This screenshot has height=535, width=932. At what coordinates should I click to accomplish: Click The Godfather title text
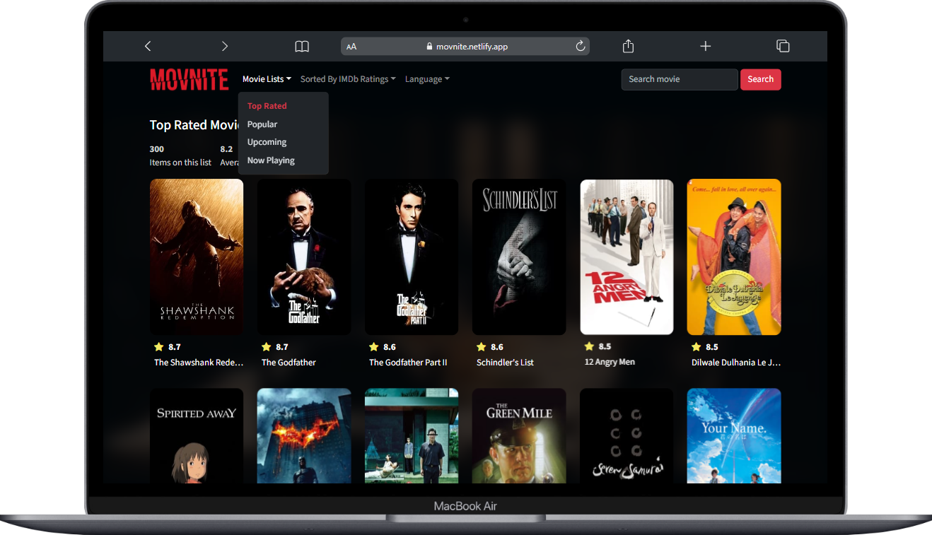coord(289,363)
